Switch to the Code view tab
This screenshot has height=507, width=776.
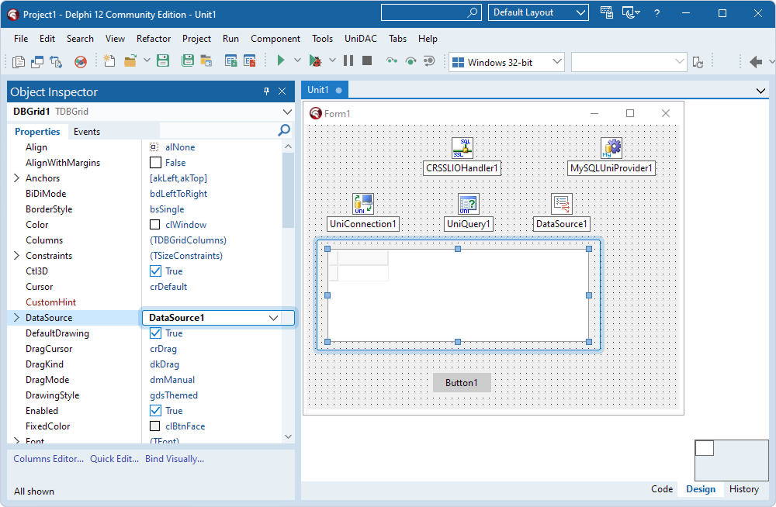coord(662,488)
